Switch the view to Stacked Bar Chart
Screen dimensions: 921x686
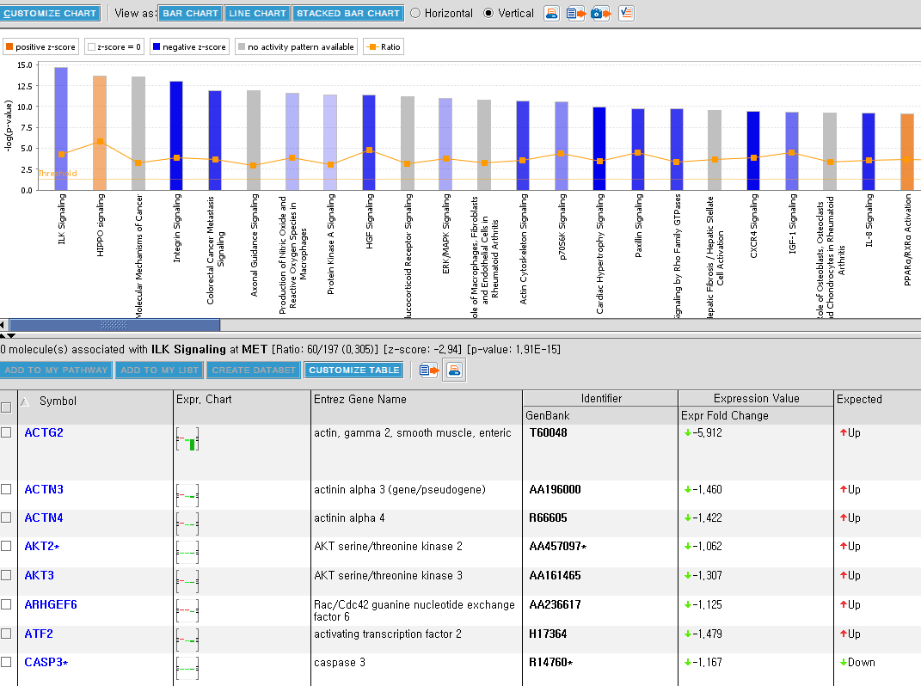(x=347, y=14)
